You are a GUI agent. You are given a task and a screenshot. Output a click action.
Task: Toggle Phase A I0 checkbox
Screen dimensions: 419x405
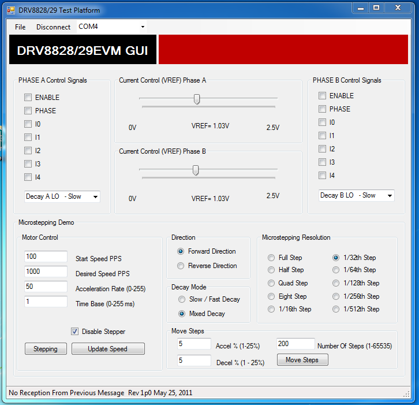[x=28, y=124]
